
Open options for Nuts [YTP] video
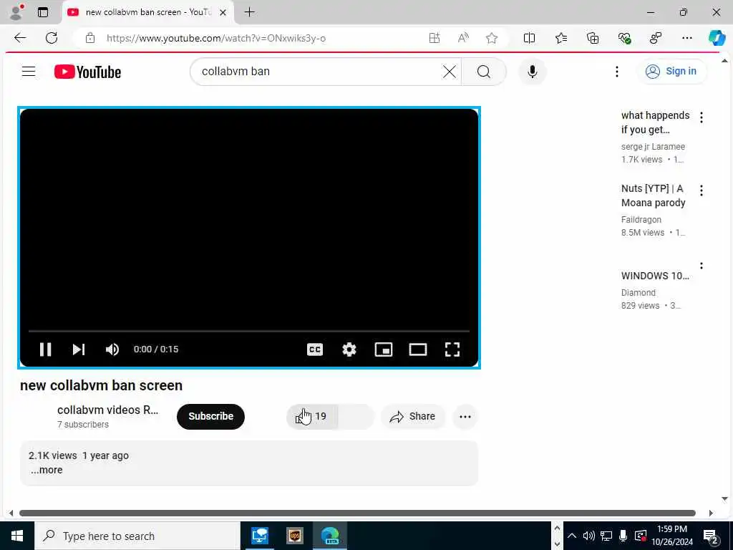(x=702, y=190)
